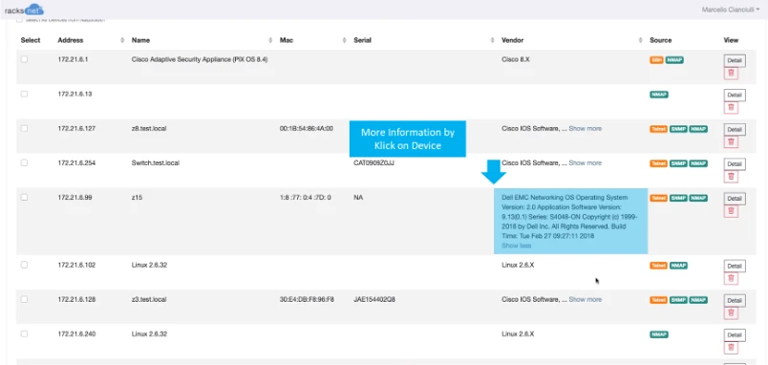Open Detail for z8.test.local
The image size is (768, 365).
click(735, 129)
